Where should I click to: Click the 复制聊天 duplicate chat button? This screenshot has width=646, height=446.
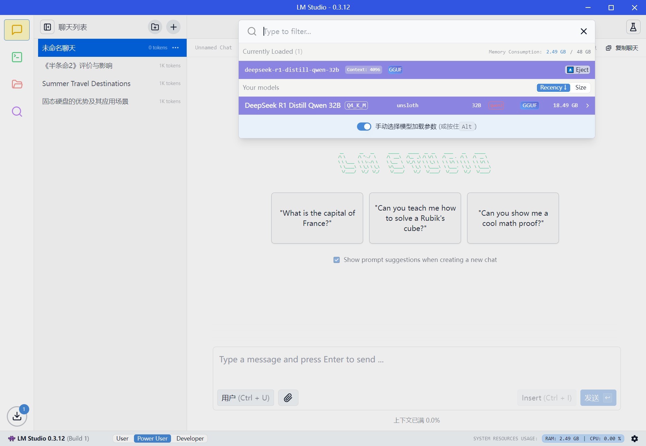[x=622, y=48]
